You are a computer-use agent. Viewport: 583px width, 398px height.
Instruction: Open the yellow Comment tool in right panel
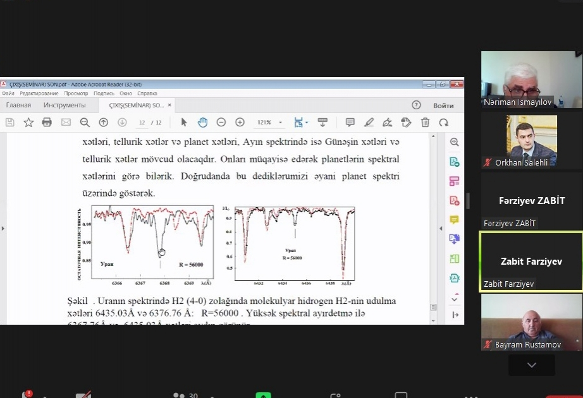click(x=454, y=220)
